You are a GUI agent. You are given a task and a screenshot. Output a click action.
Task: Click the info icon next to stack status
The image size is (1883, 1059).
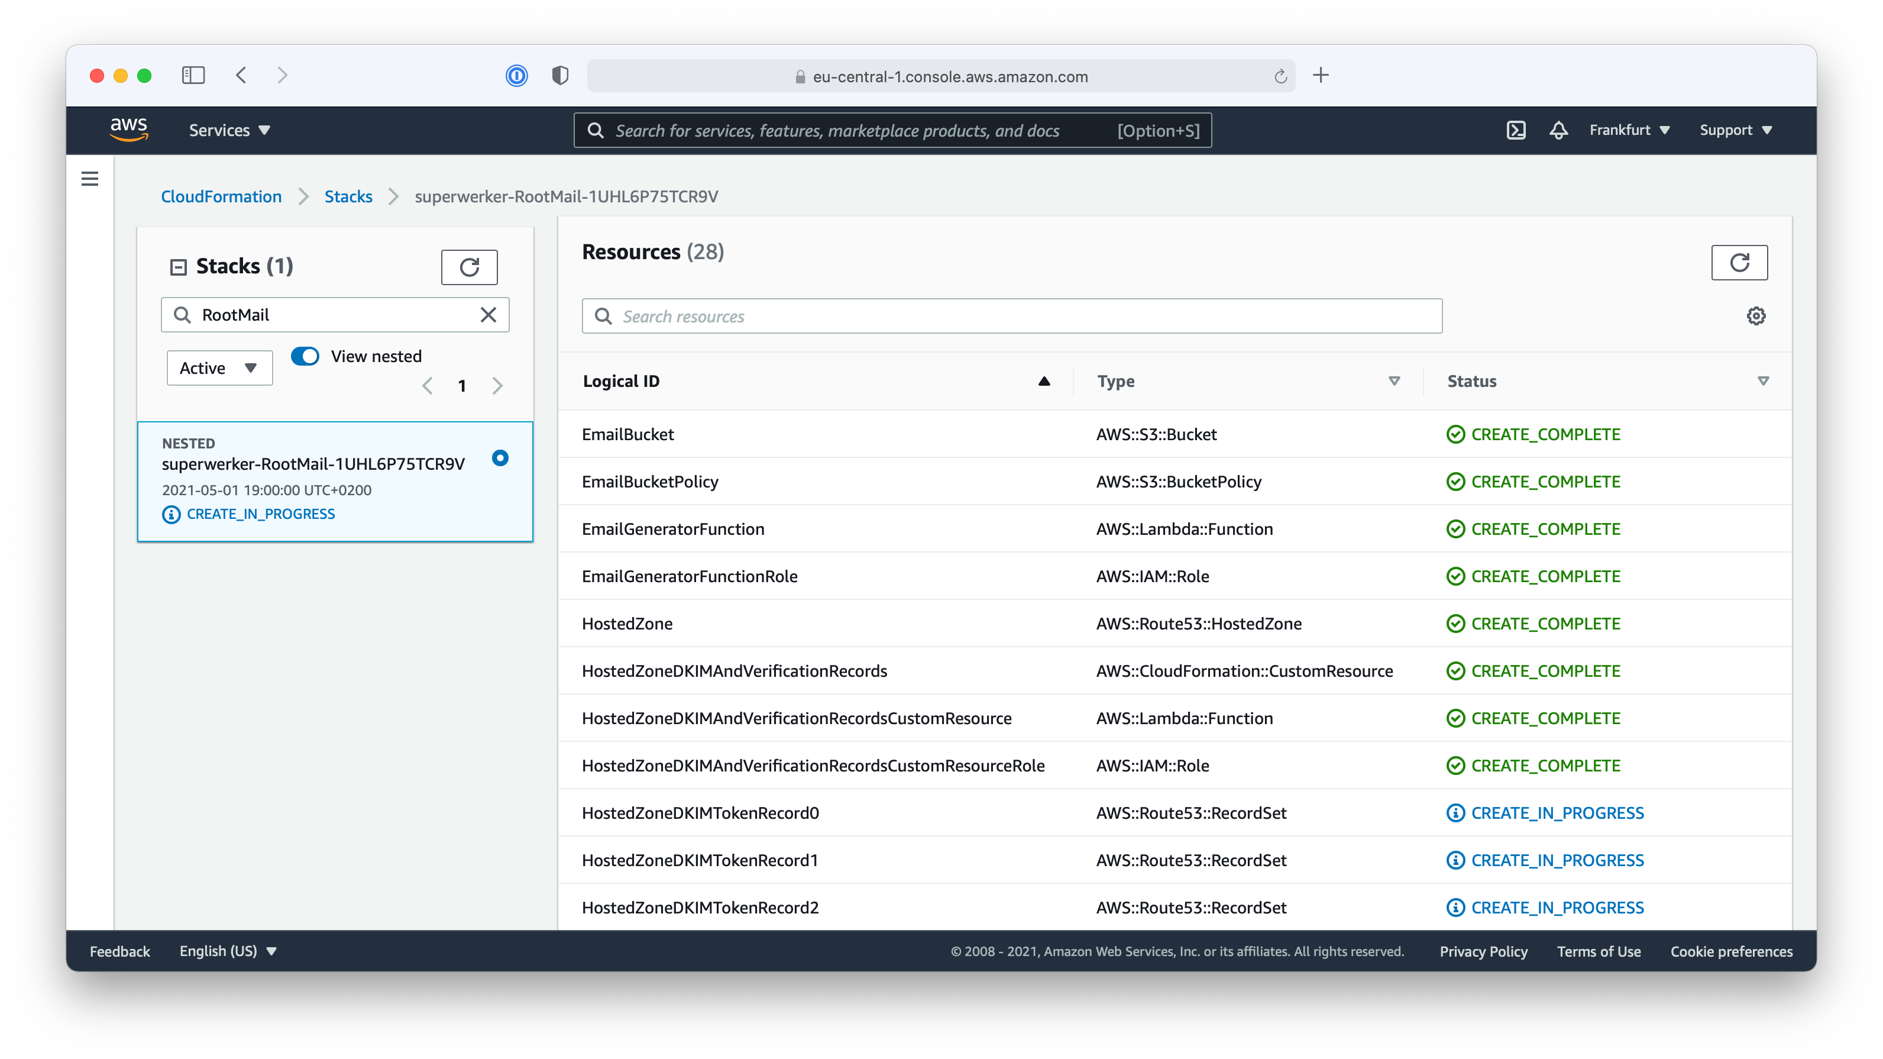pos(171,514)
